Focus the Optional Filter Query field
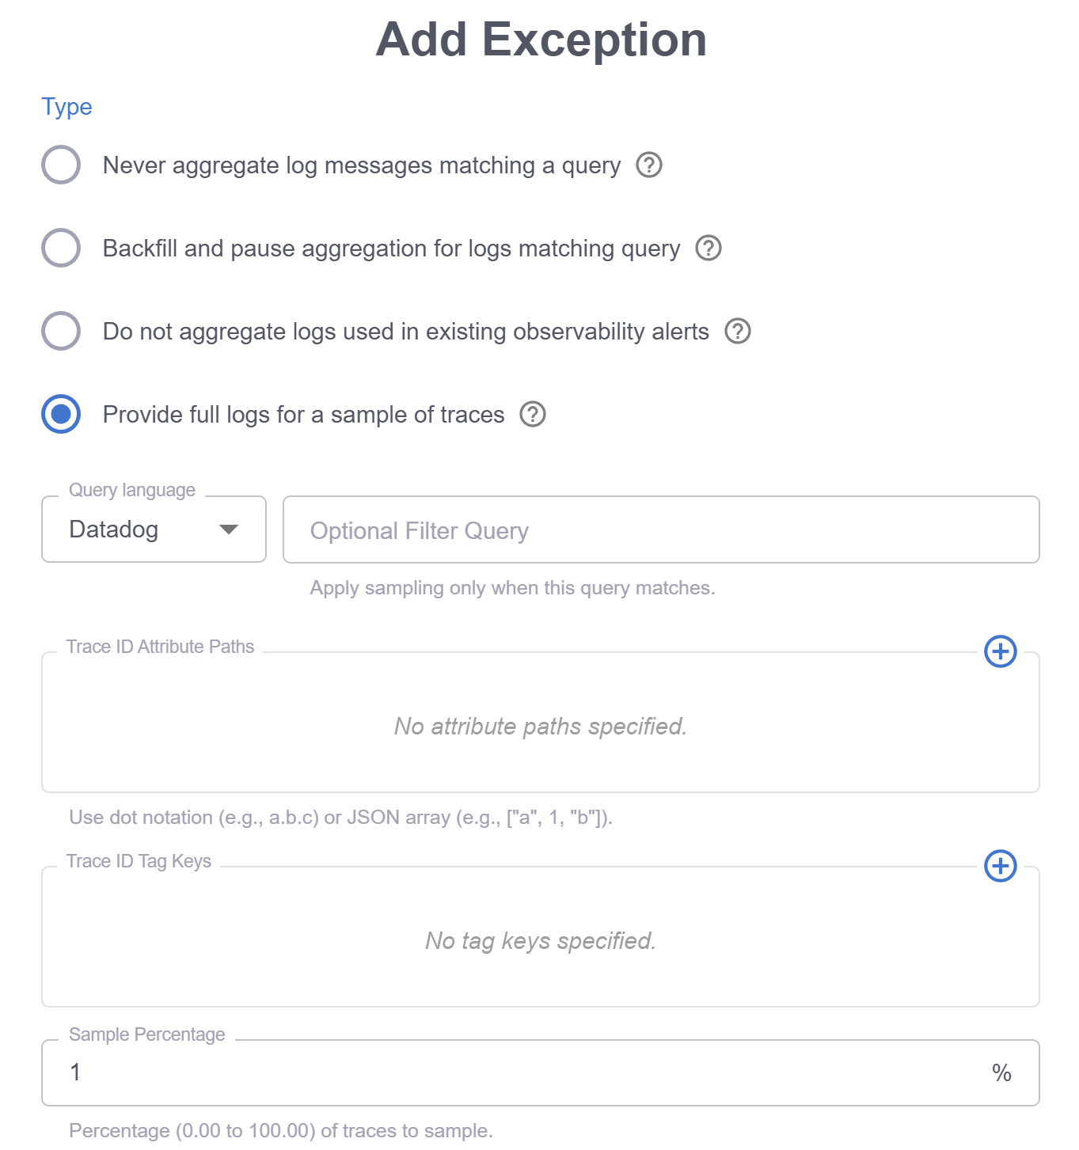 [661, 529]
